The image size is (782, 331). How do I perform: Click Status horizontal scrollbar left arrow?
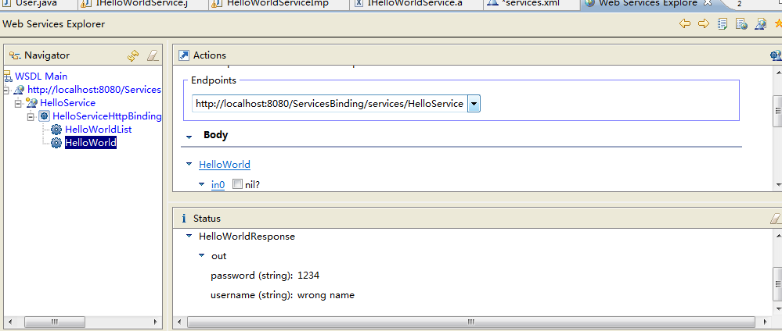click(178, 322)
